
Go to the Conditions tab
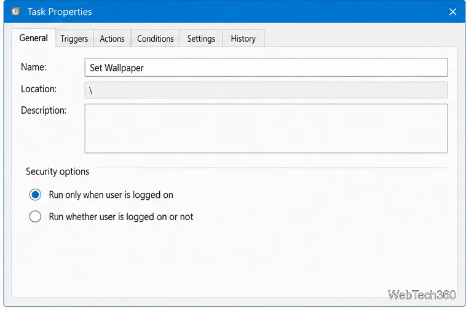click(155, 39)
